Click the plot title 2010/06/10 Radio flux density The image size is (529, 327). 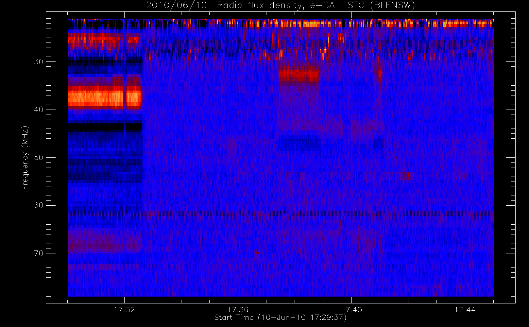[x=281, y=6]
